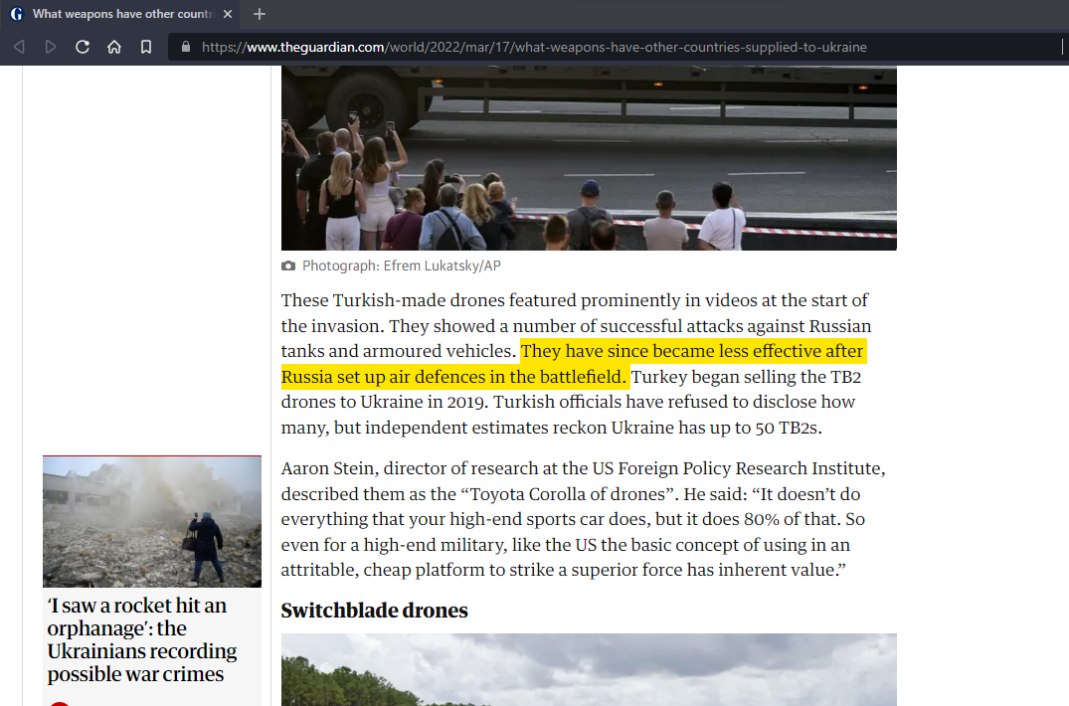Screen dimensions: 1069x706
Task: Click the browser forward arrow
Action: 51,47
